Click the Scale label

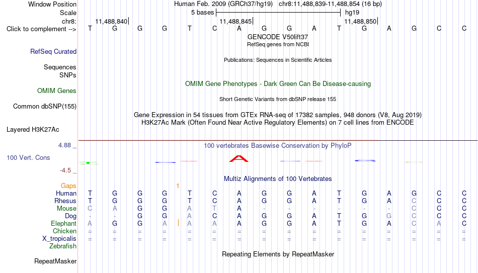point(68,13)
